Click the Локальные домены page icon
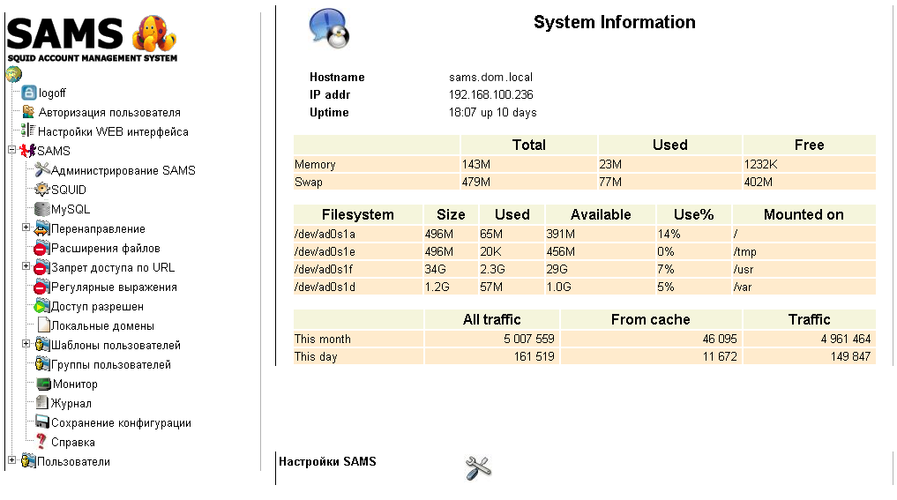 coord(43,325)
